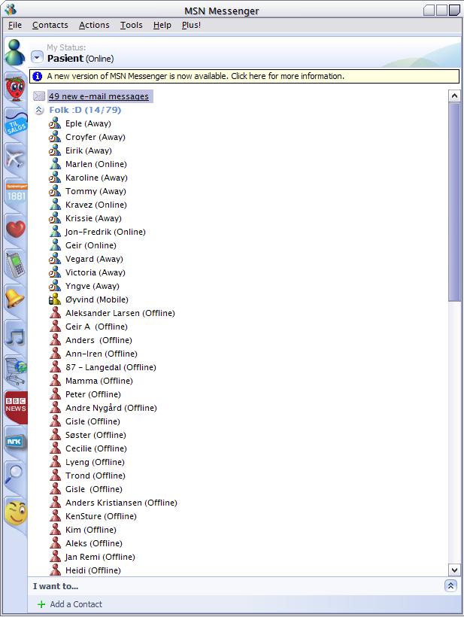Select contact Krissie (Away)
Image resolution: width=464 pixels, height=617 pixels.
93,218
